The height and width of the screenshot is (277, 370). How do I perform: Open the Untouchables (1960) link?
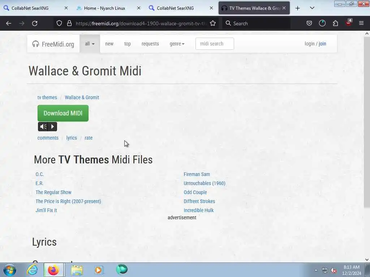pyautogui.click(x=205, y=183)
